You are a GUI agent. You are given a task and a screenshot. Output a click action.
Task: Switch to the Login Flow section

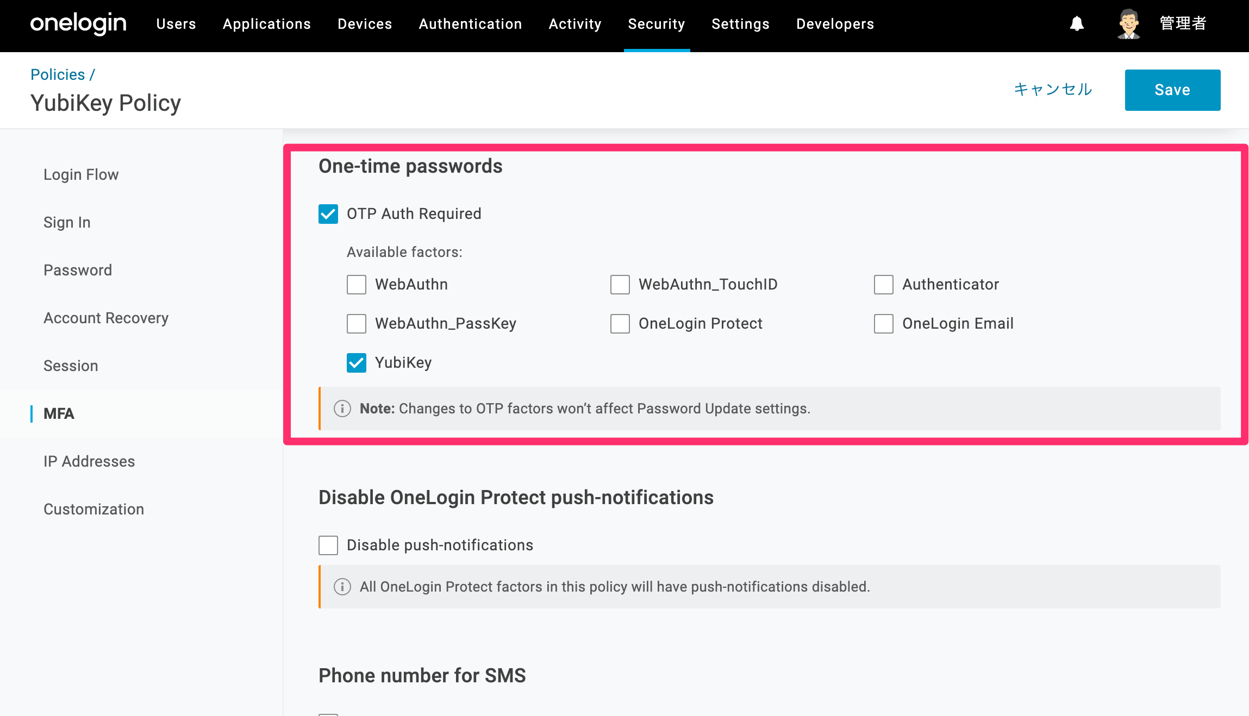tap(81, 175)
